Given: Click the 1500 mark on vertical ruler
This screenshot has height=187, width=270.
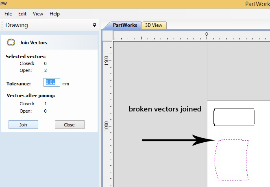Looking at the screenshot, I should [x=107, y=61].
